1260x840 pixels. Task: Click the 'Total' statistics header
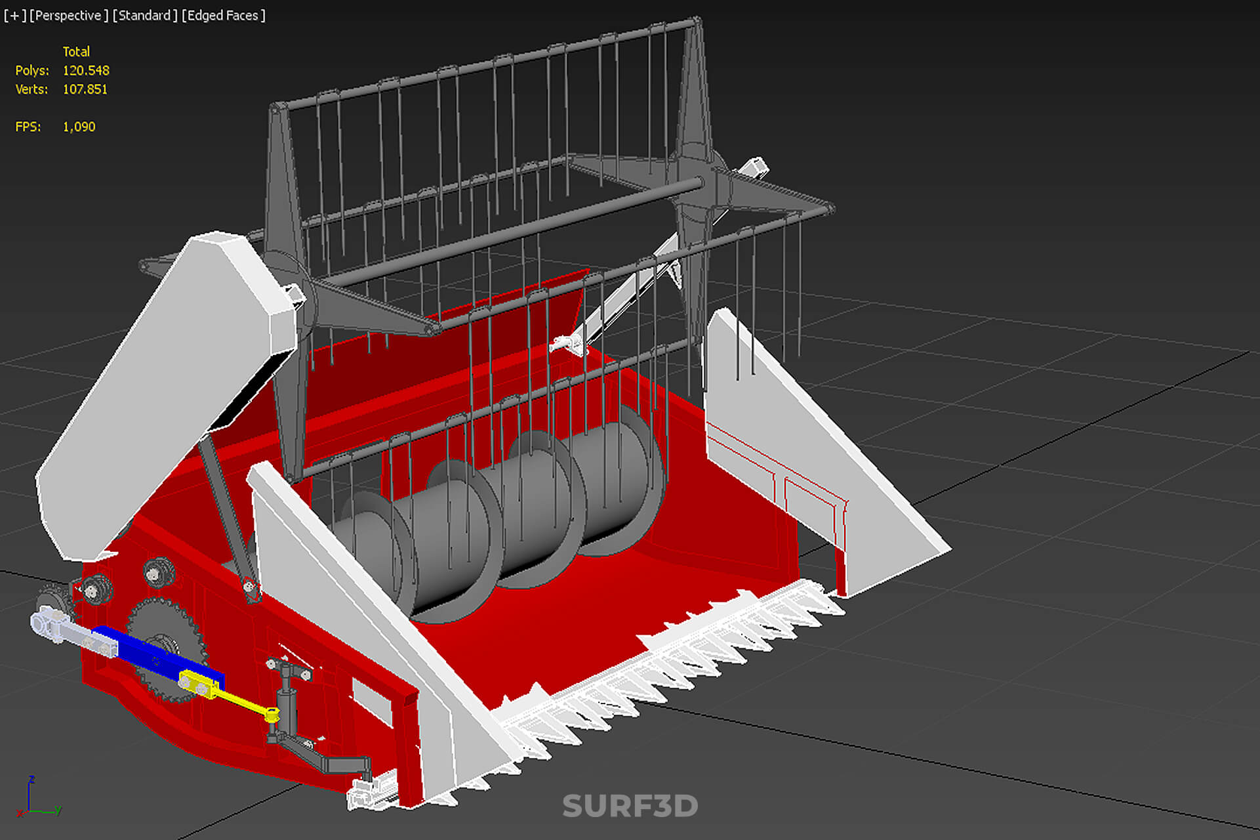76,51
